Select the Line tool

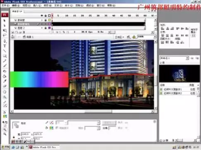point(5,51)
